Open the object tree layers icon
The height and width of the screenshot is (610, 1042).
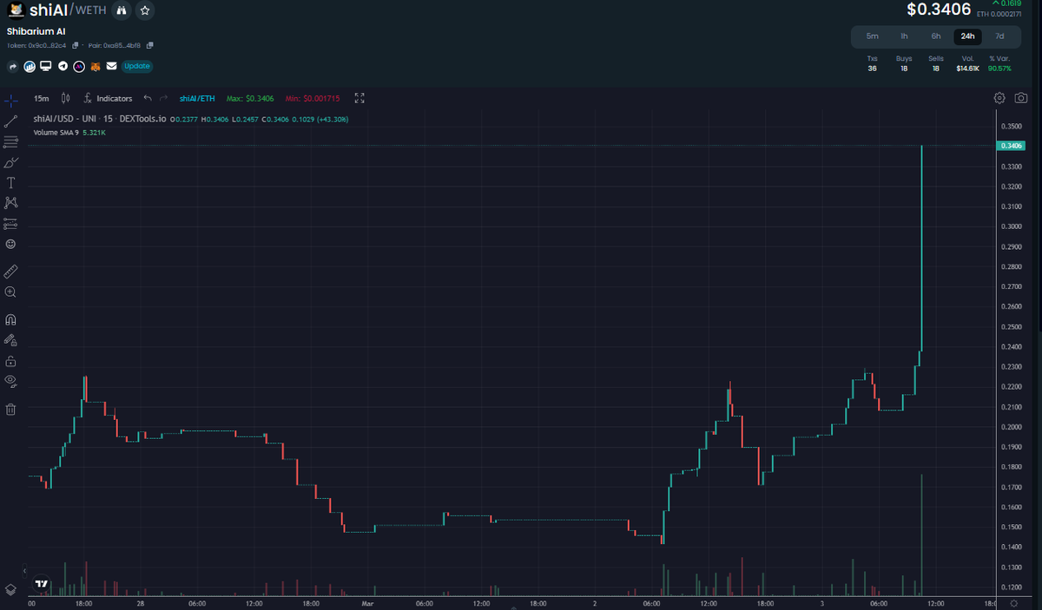point(10,589)
